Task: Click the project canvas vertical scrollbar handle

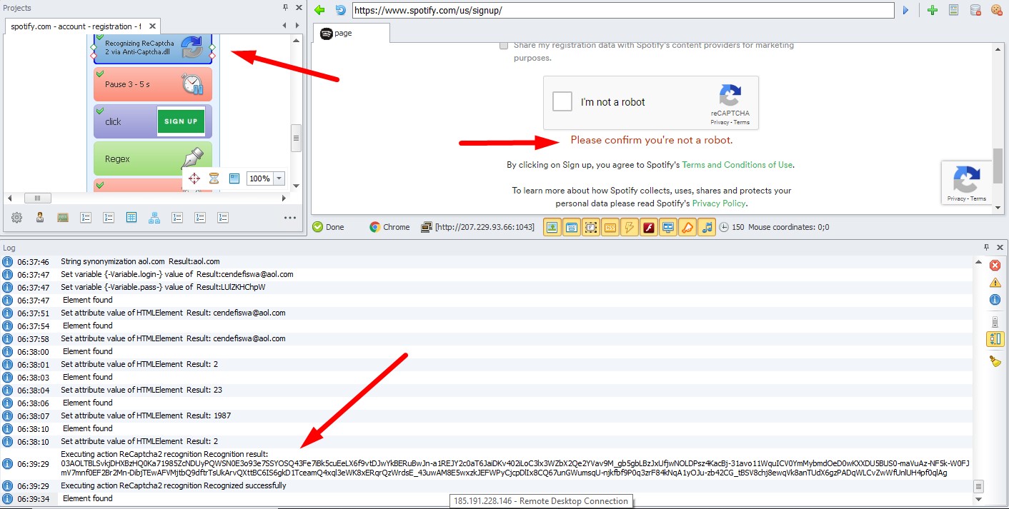Action: (296, 138)
